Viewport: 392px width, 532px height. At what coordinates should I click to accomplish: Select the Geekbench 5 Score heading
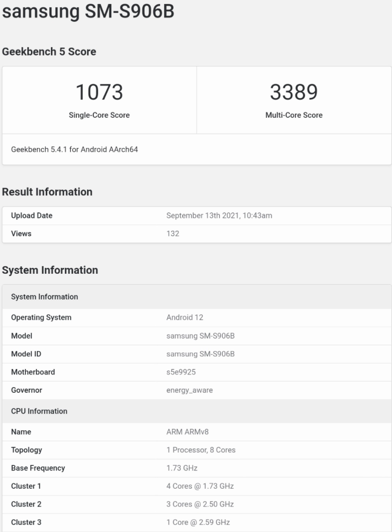coord(49,52)
